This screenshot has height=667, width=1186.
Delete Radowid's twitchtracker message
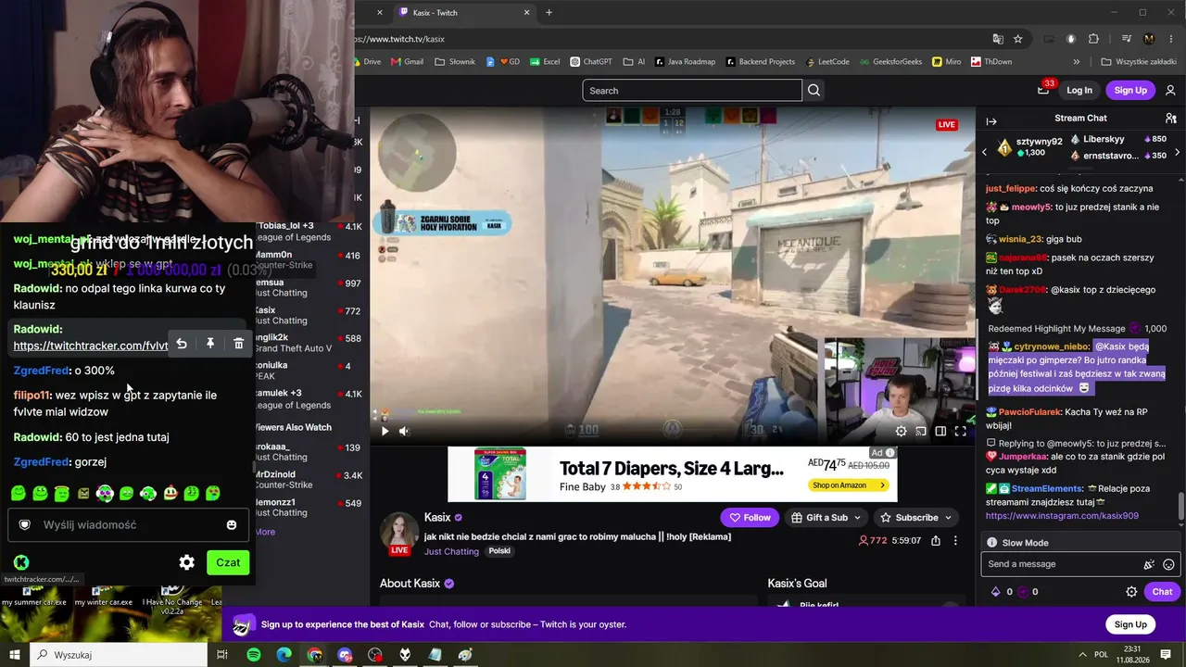[238, 344]
